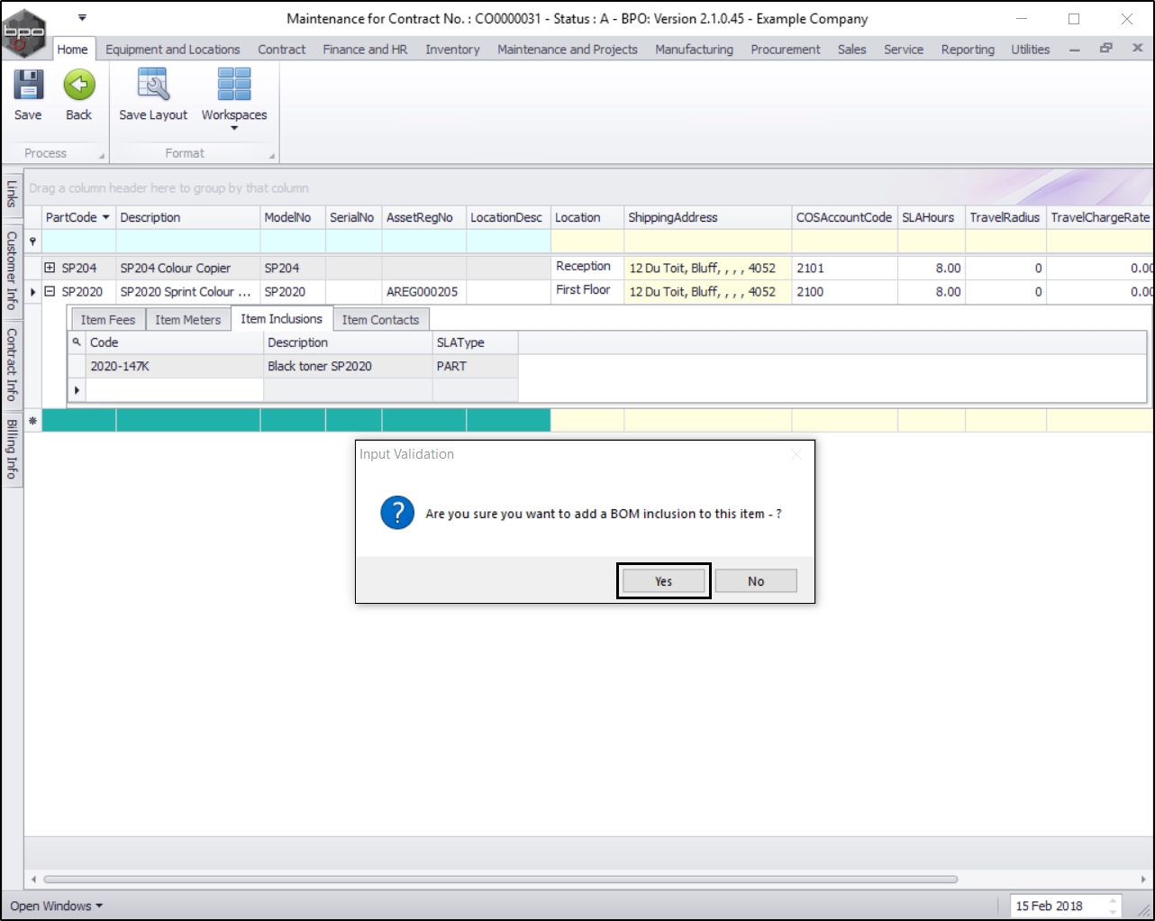
Task: Click the ShippingAddress column header
Action: pos(707,217)
